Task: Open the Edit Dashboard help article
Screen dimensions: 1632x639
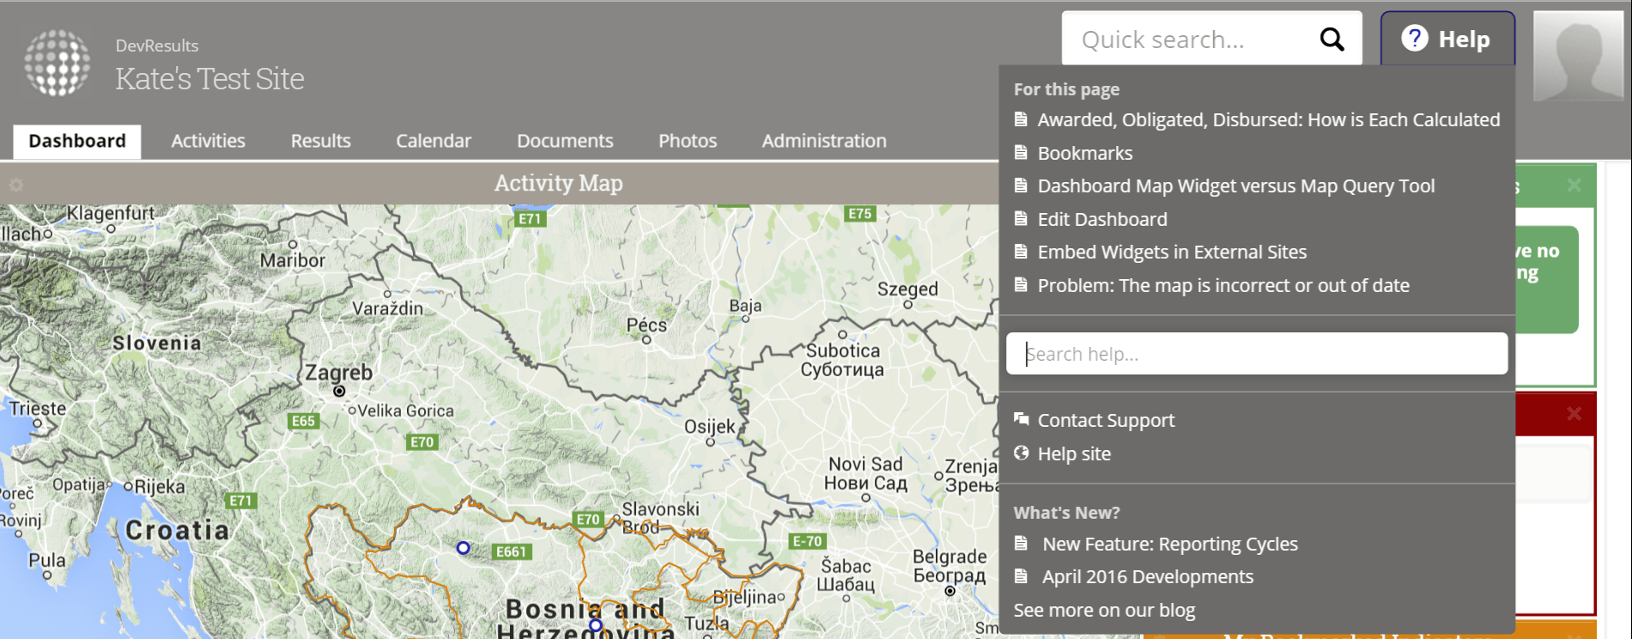Action: coord(1102,219)
